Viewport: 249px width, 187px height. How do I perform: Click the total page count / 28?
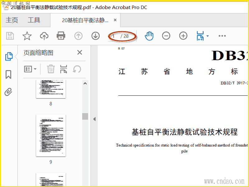tap(125, 36)
